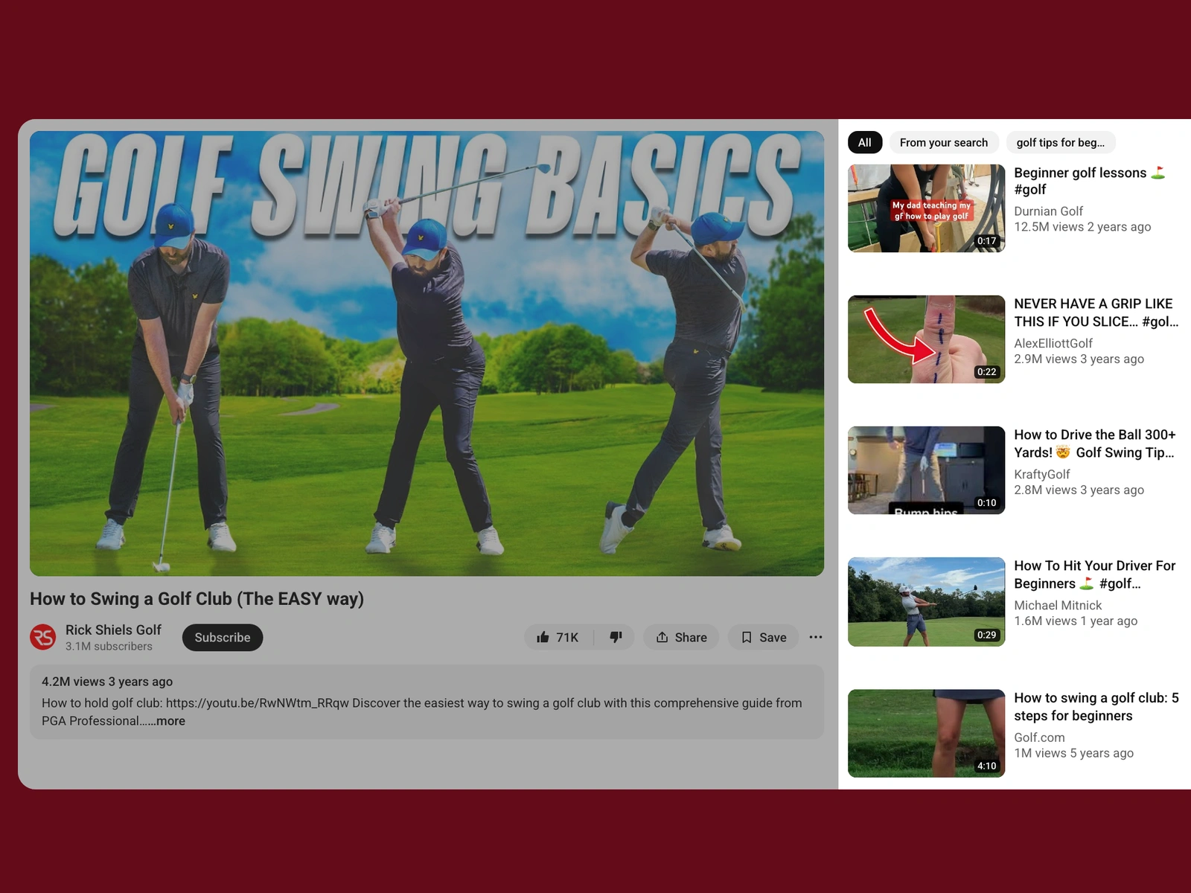Click the Golf.com channel name
1191x893 pixels.
tap(1039, 737)
